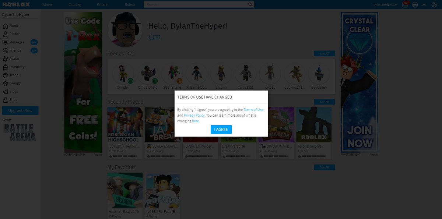This screenshot has height=219, width=442.
Task: Click the Upgrade Now button
Action: click(x=20, y=110)
